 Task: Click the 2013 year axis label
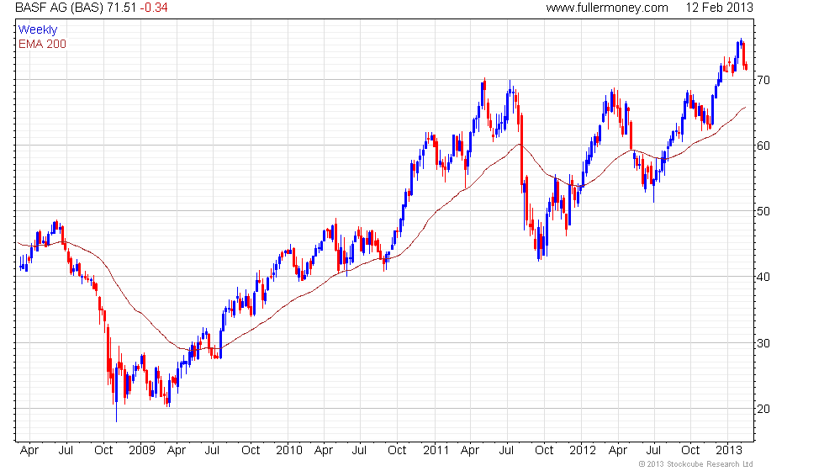(x=730, y=451)
